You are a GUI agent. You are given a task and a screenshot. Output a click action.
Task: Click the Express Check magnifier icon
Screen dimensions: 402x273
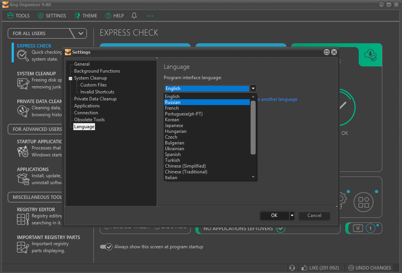click(x=23, y=55)
